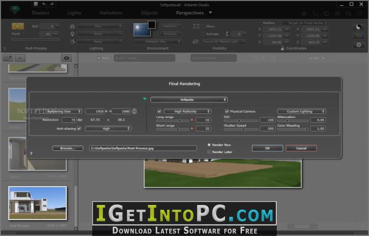
Task: Toggle the Auto checkbox in the preview toolbar
Action: [99, 58]
